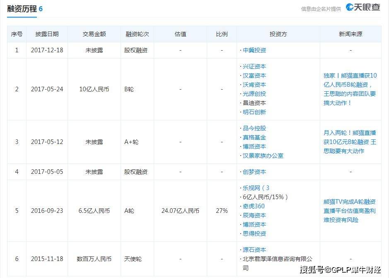Open investor link 奇虎360
The width and height of the screenshot is (389, 278).
coord(254,206)
